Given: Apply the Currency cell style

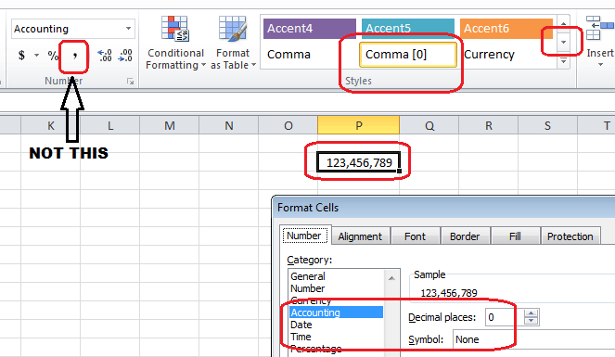Looking at the screenshot, I should (x=489, y=55).
